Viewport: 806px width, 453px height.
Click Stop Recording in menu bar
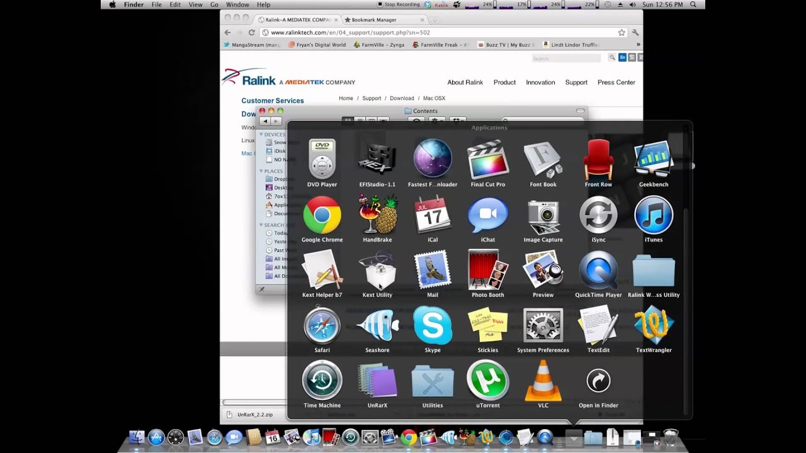[397, 4]
